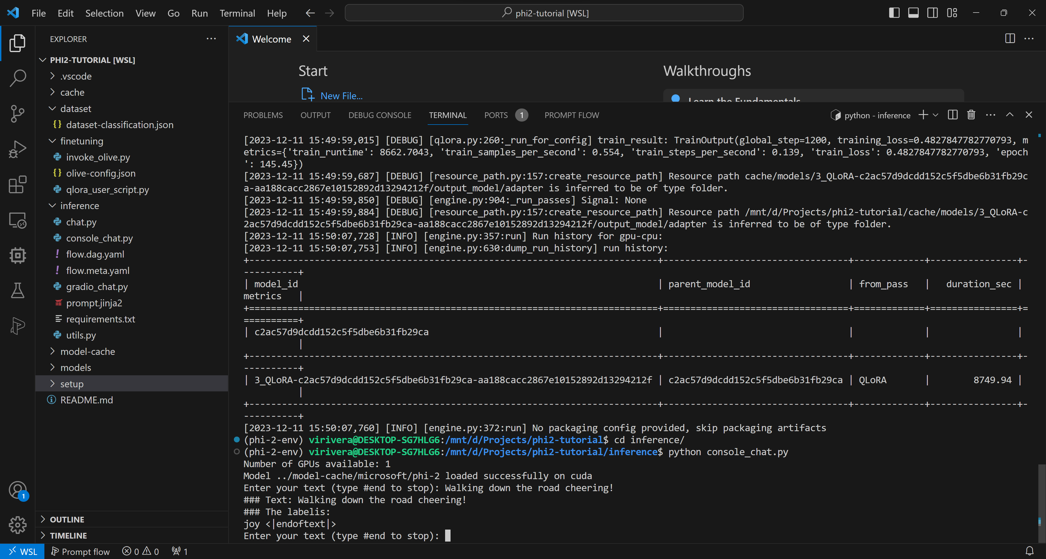Viewport: 1046px width, 559px height.
Task: Open the File menu
Action: point(39,13)
